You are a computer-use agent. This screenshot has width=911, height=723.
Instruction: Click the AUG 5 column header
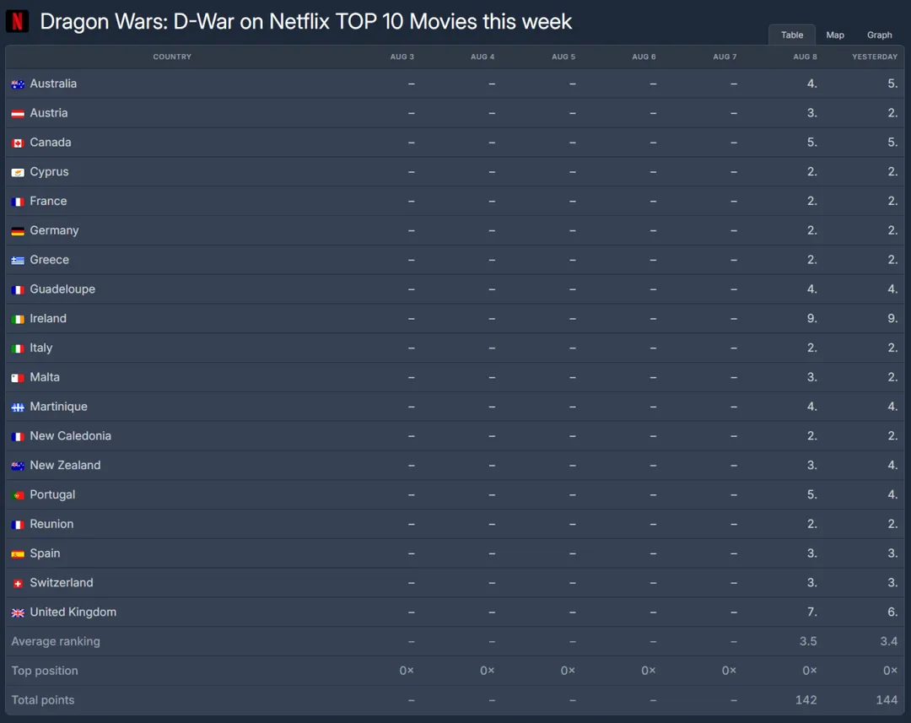pyautogui.click(x=563, y=57)
